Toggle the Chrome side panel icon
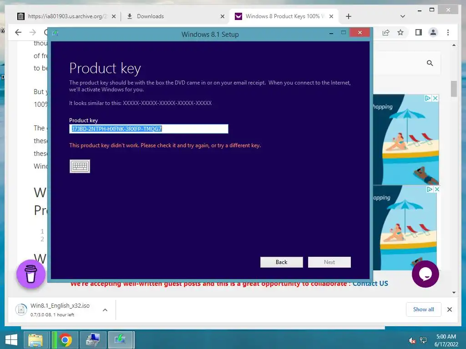The height and width of the screenshot is (349, 466). click(x=419, y=32)
